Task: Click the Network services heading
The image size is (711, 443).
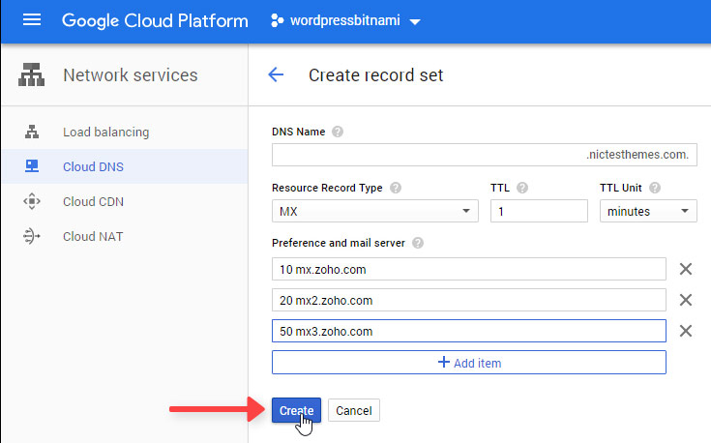Action: coord(131,74)
